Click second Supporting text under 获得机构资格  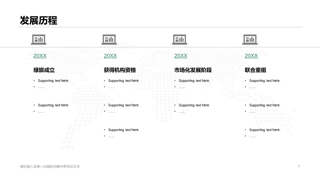[x=124, y=105]
